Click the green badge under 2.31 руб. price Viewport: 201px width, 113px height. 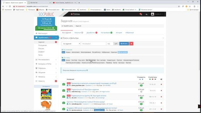pyautogui.click(x=141, y=85)
